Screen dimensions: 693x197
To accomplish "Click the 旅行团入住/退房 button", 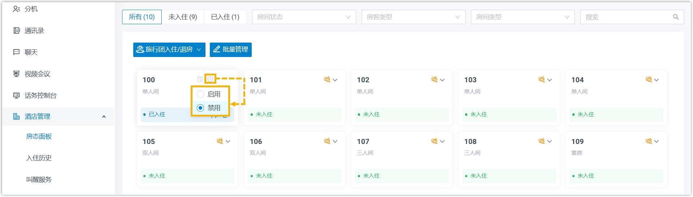I will tap(169, 49).
